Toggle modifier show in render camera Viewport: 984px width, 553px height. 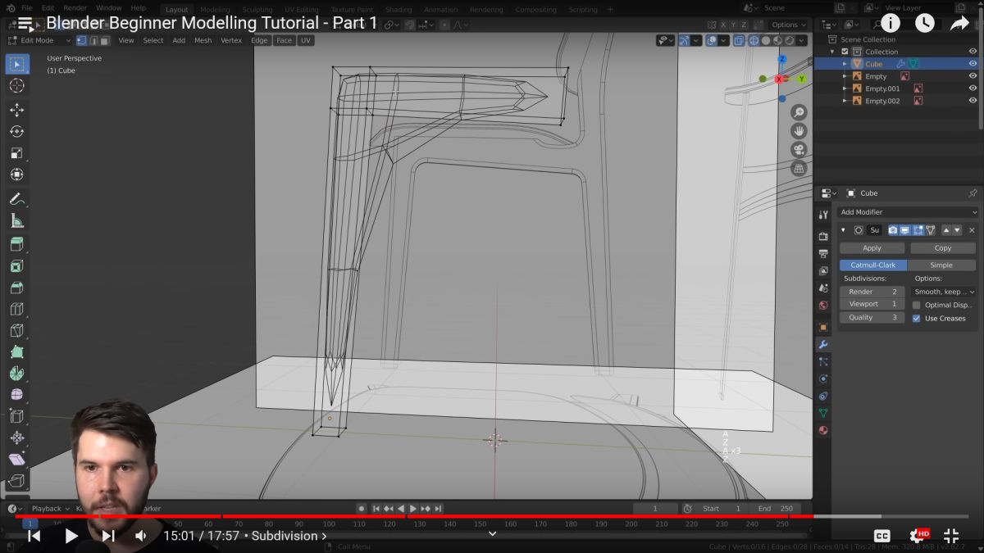(x=893, y=230)
